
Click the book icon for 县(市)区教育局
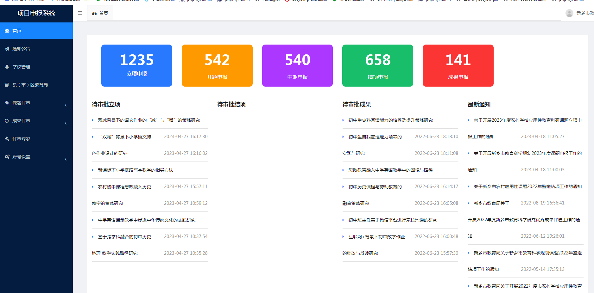point(7,85)
